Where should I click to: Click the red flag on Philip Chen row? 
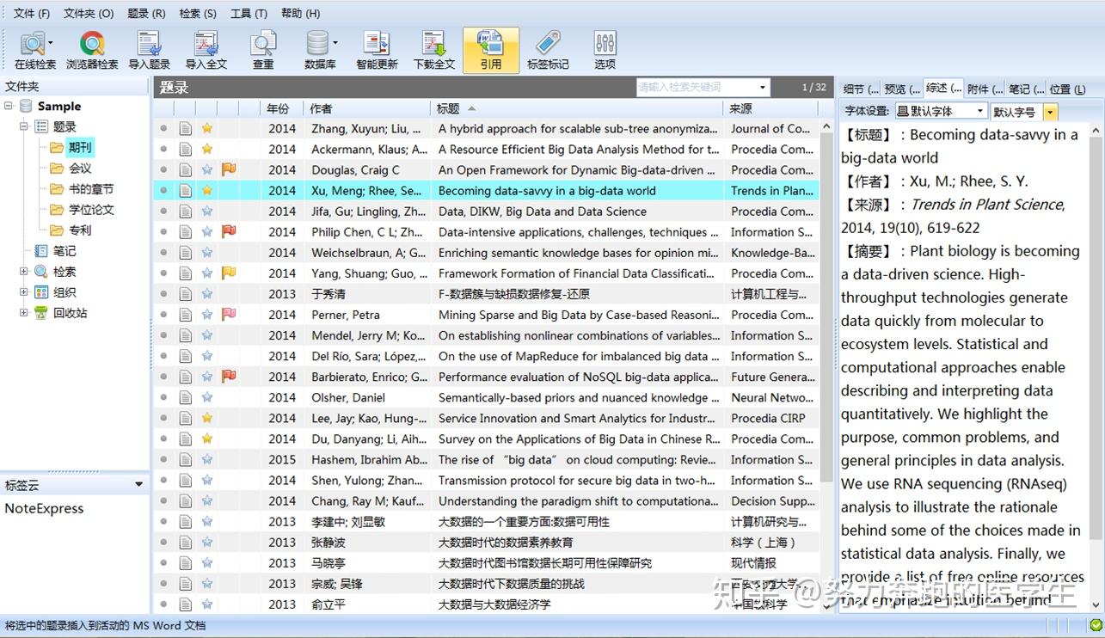[x=229, y=232]
